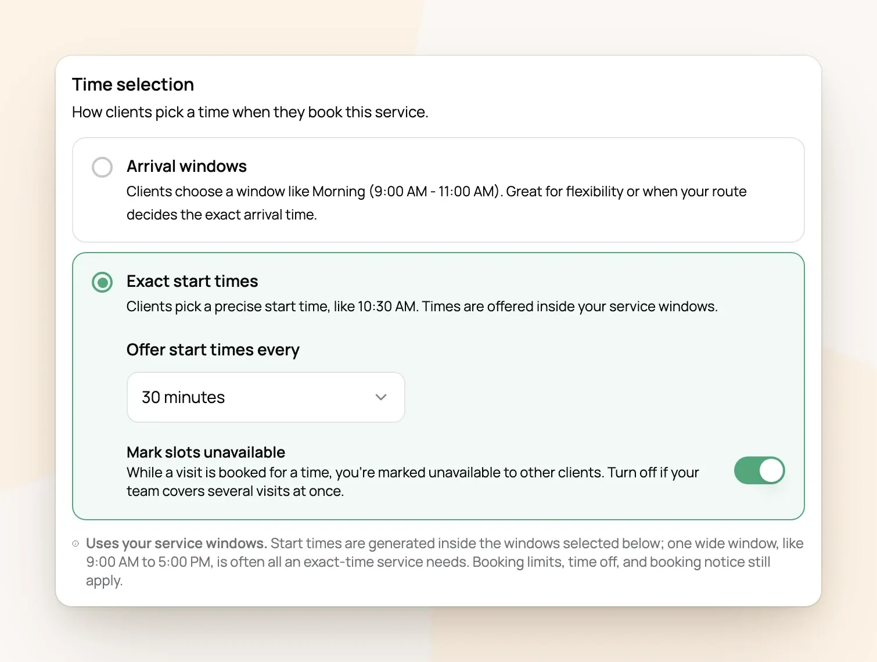Screen dimensions: 877x662
Task: Click the 'Clients pick a precise start time' description
Action: [422, 307]
